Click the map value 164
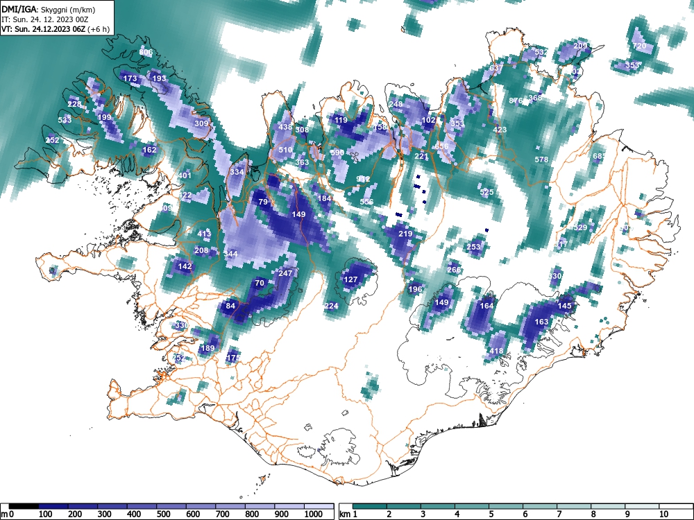Screen dimensions: 694x520 pyautogui.click(x=486, y=306)
